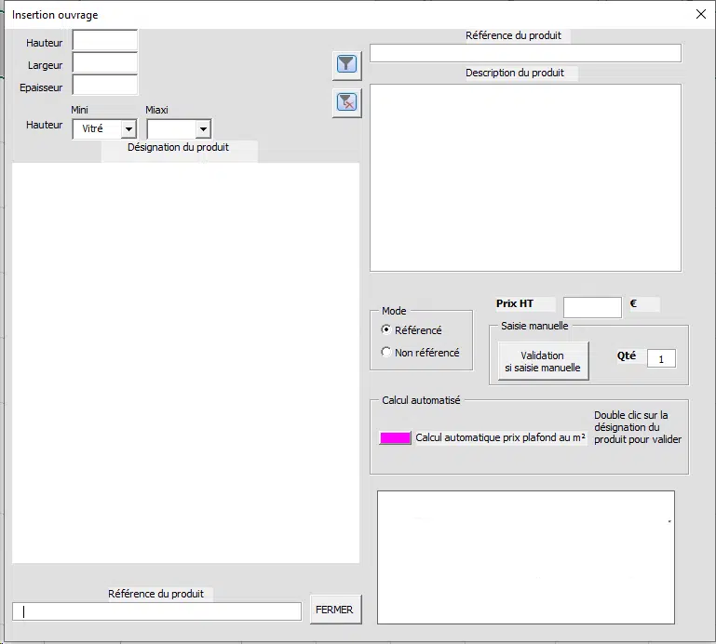Click inside the Largeur input field
Viewport: 716px width, 644px height.
[x=104, y=63]
